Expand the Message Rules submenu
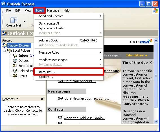Viewport: 160px width, 132px height. point(100,52)
